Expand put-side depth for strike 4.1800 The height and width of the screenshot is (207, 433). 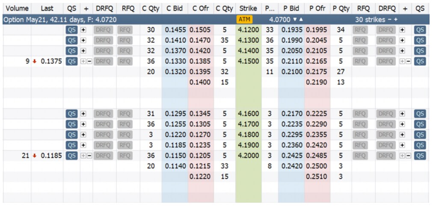point(402,135)
